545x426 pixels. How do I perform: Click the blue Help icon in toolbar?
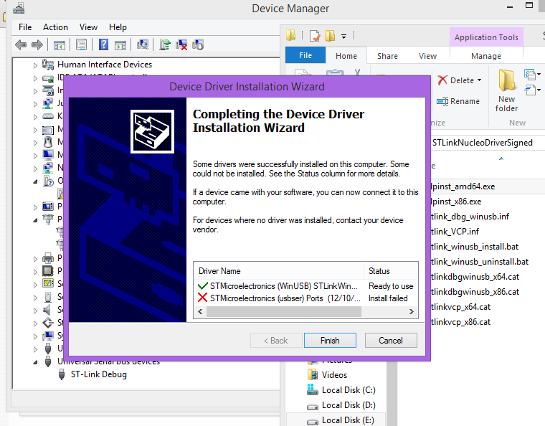pos(104,45)
